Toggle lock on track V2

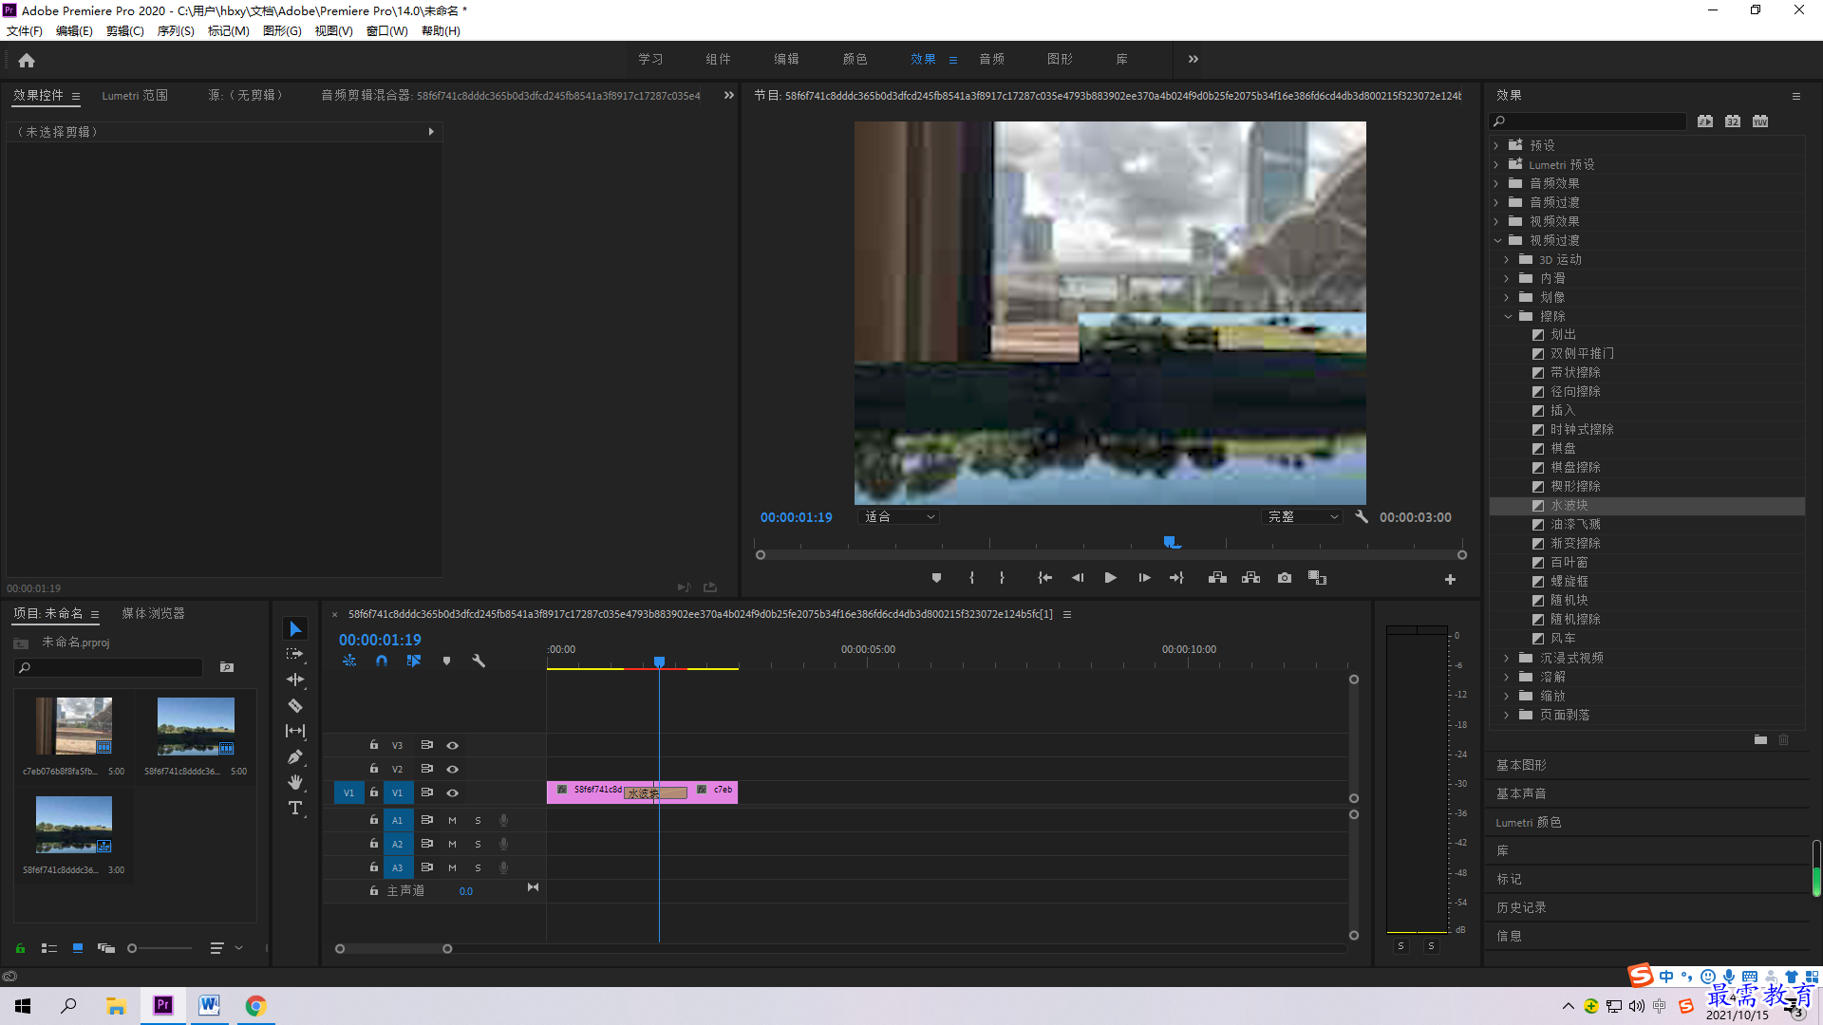373,769
